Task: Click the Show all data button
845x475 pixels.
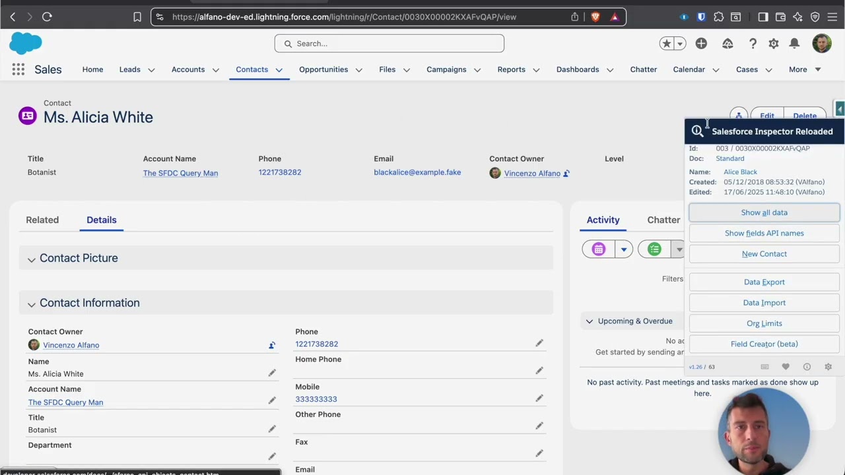Action: 764,212
